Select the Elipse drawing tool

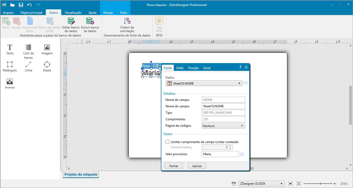pyautogui.click(x=47, y=66)
